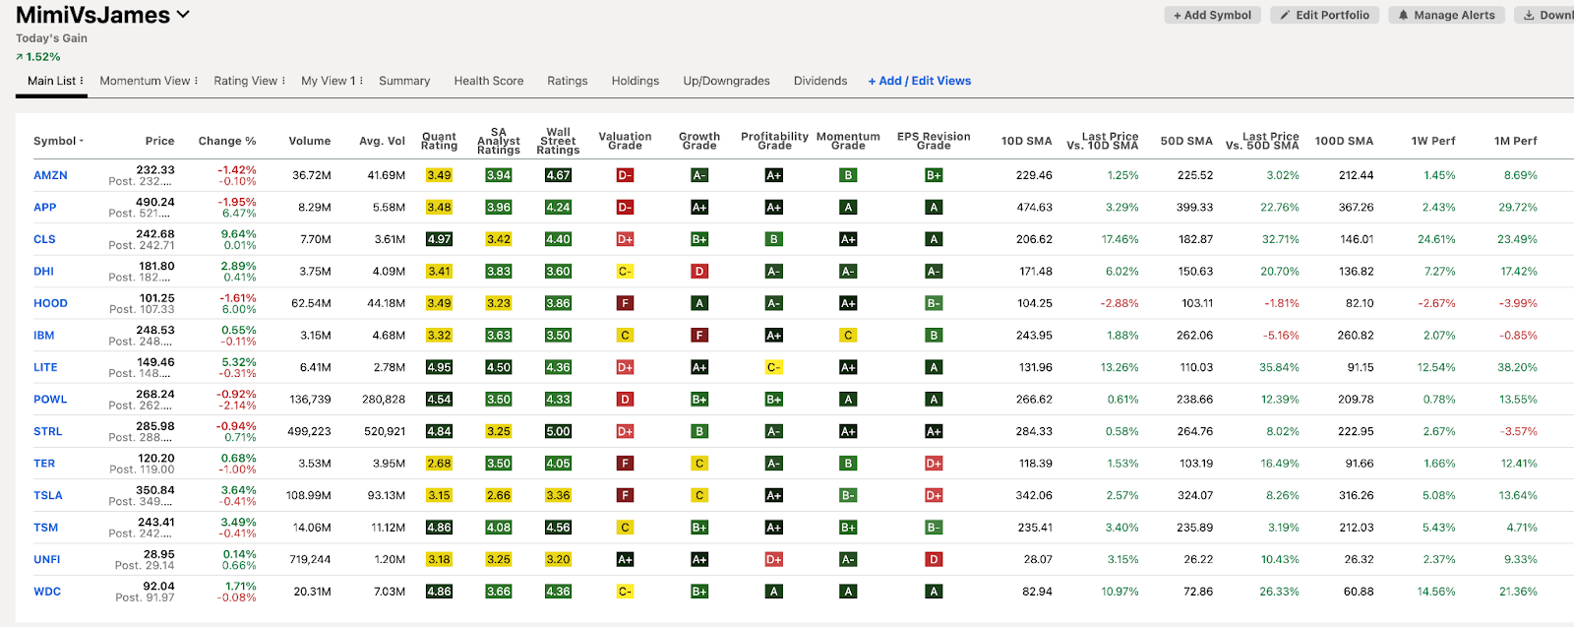Click IBM's F growth grade badge
The image size is (1574, 627).
[699, 336]
